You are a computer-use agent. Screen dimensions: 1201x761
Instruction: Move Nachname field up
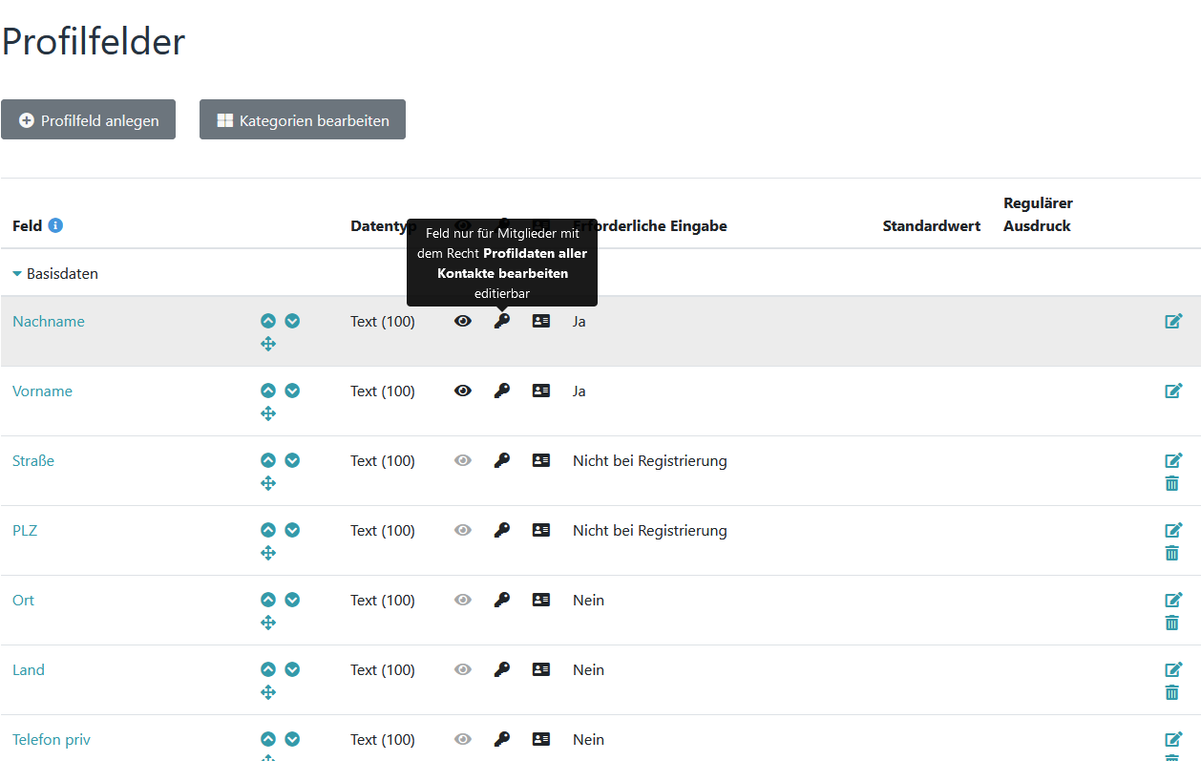[x=268, y=321]
